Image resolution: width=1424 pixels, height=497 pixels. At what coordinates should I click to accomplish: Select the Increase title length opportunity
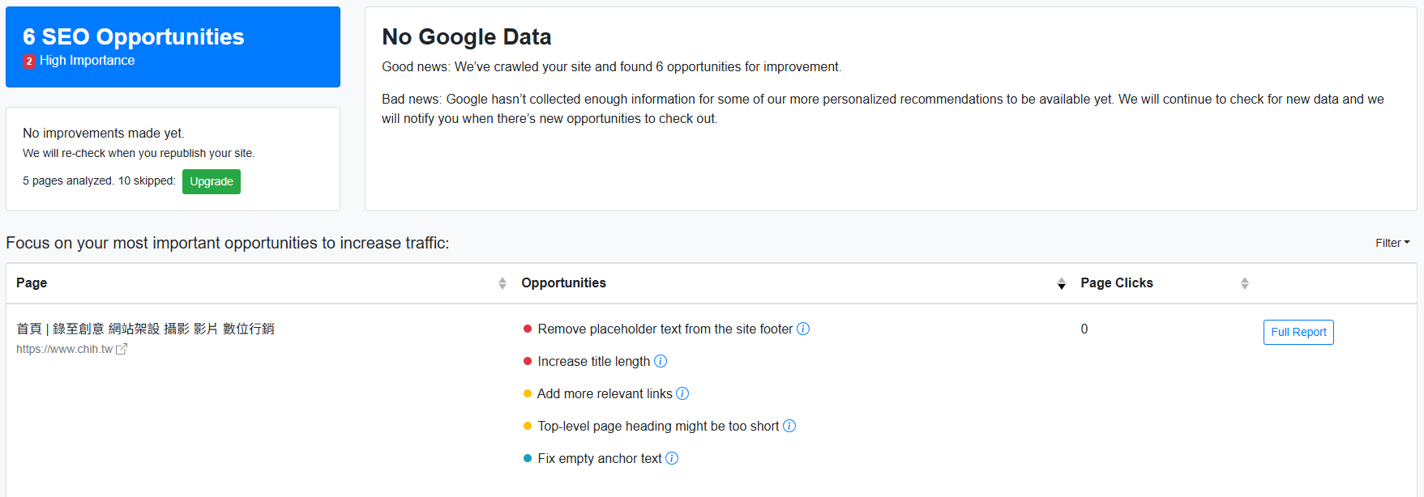tap(594, 361)
